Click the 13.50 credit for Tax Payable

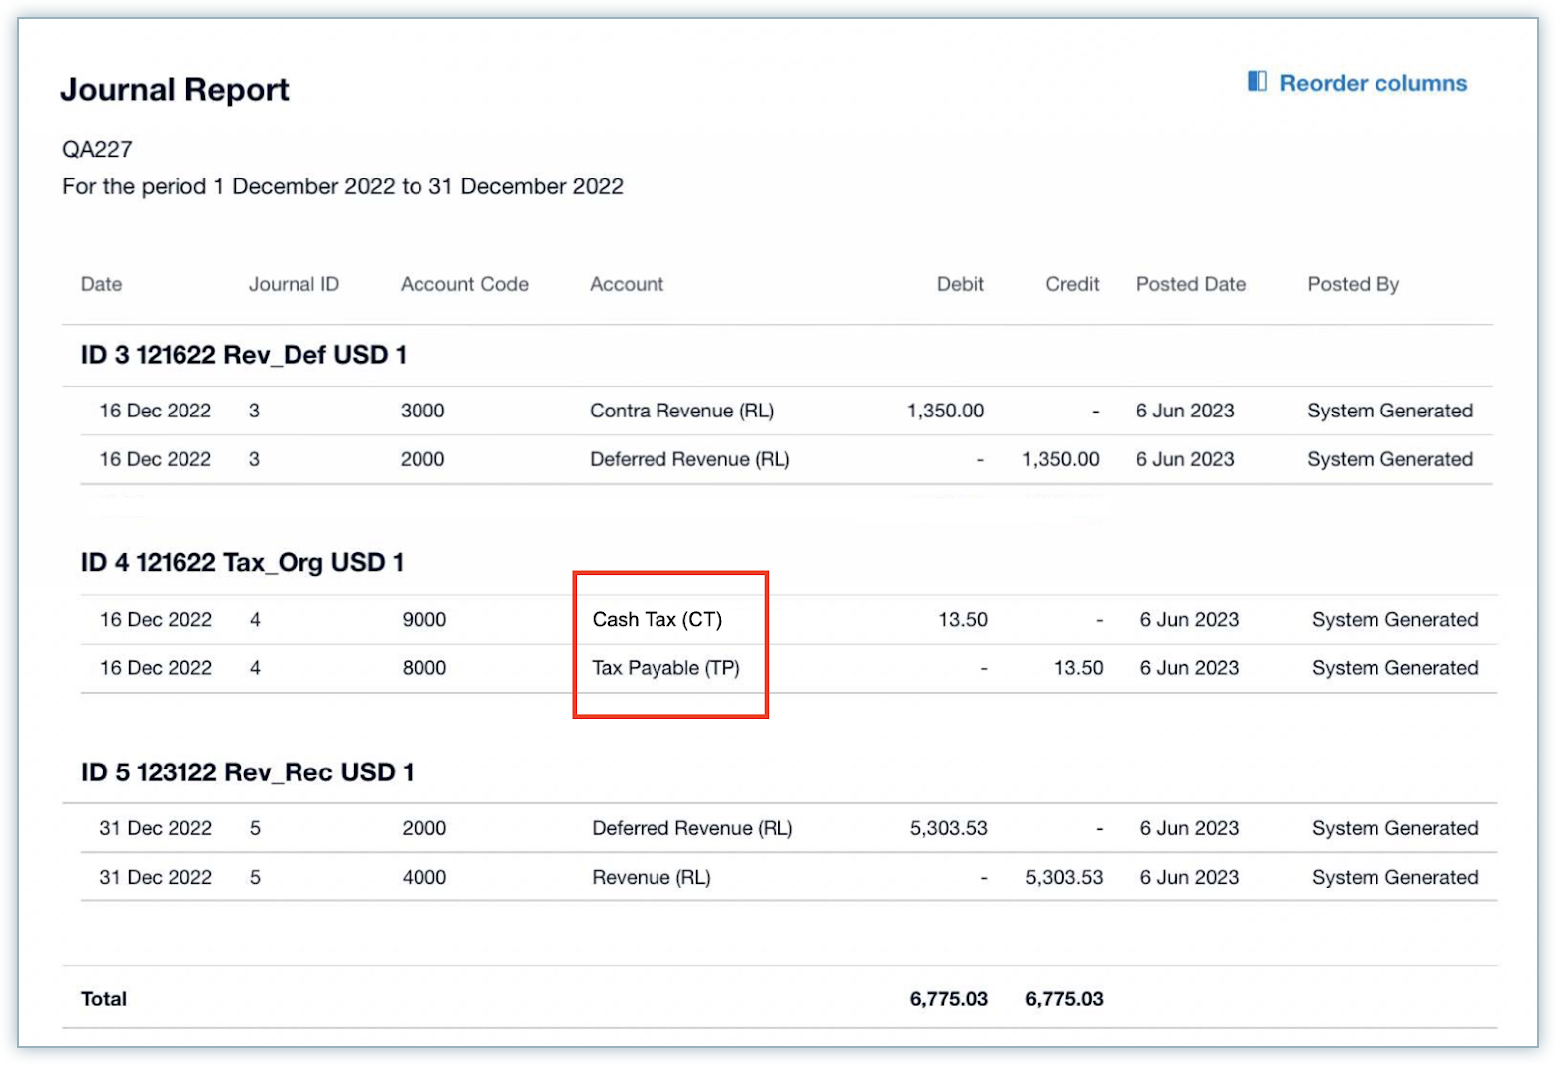click(x=1078, y=668)
